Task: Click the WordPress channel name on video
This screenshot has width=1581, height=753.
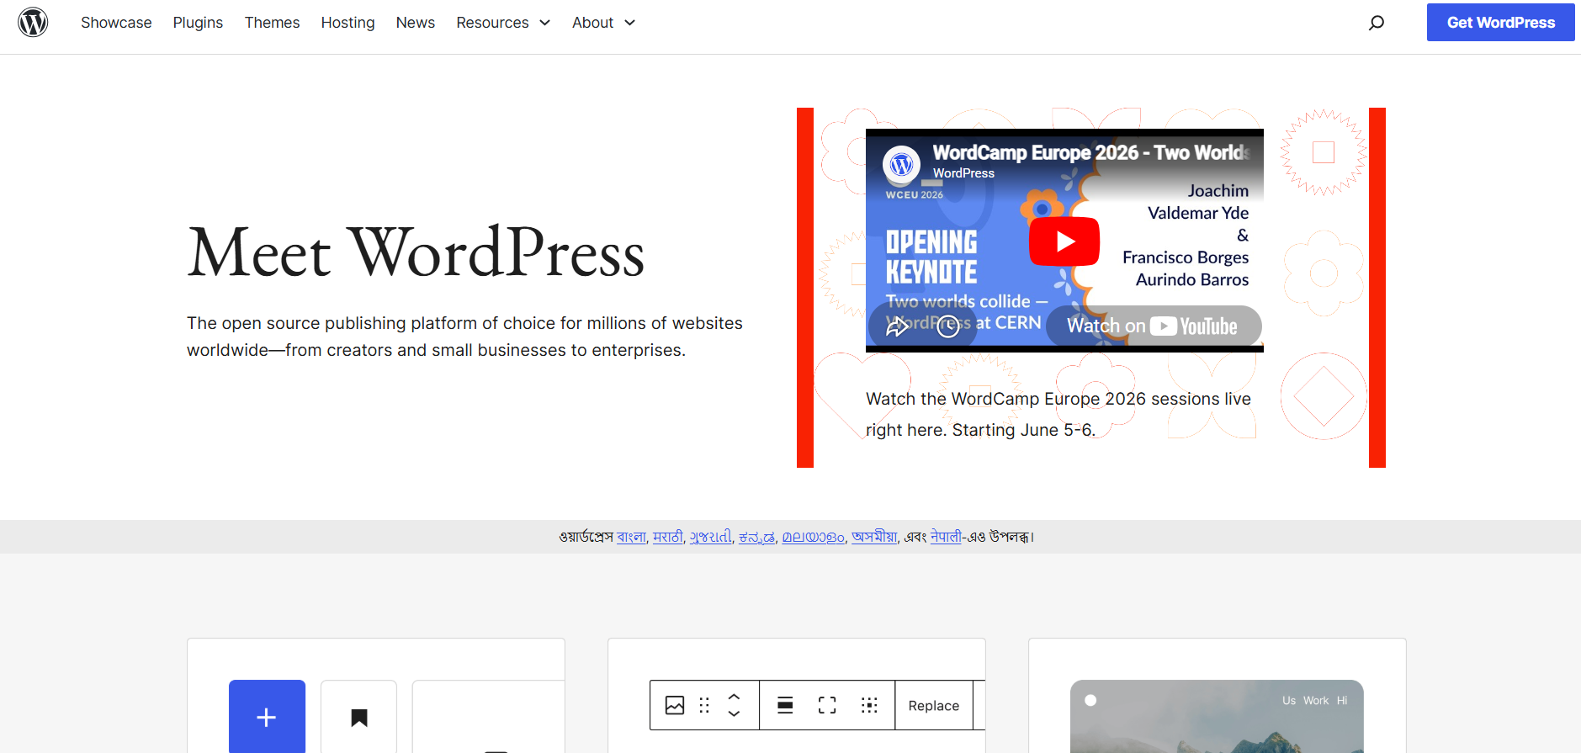Action: [x=963, y=173]
